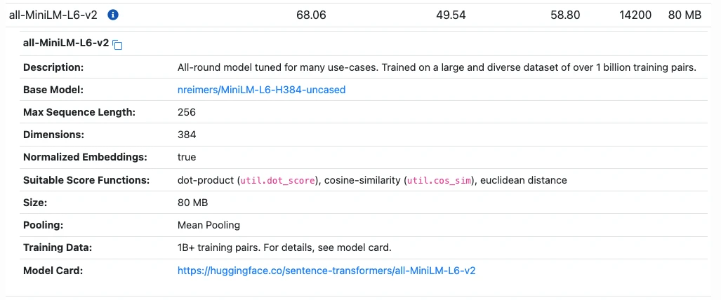
Task: Click the bold all-MiniLM-L6-v2 heading
Action: click(x=66, y=43)
